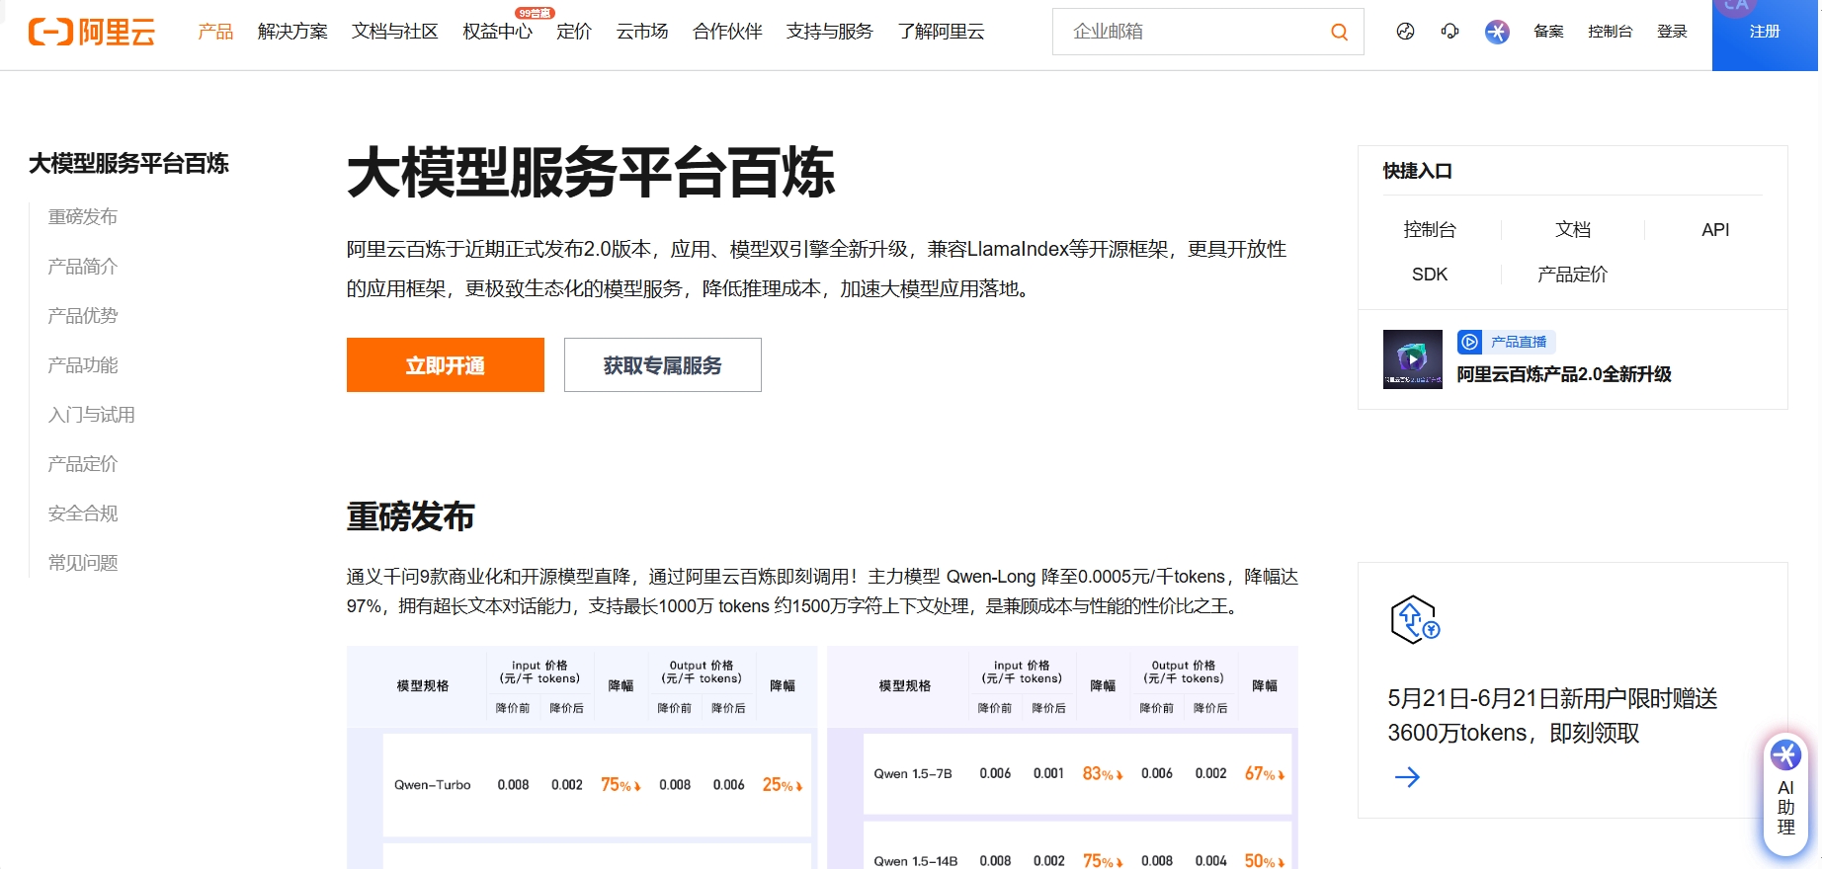
Task: Open 阿里云百炼产品2.0全新升级 link
Action: pos(1564,374)
